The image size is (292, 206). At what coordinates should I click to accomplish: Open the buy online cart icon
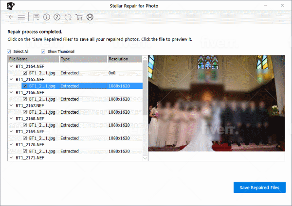pyautogui.click(x=79, y=17)
